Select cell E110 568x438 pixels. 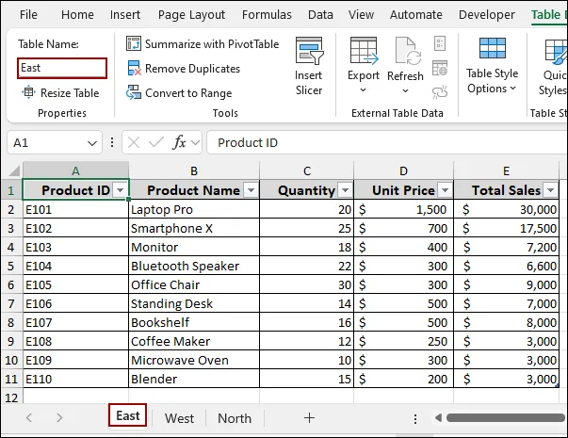(x=75, y=379)
